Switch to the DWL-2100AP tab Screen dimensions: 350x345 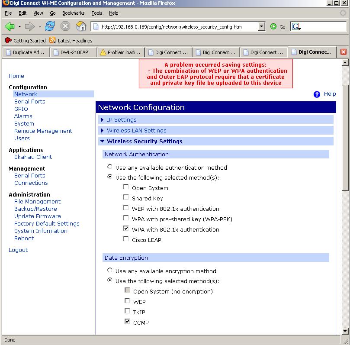click(x=74, y=52)
